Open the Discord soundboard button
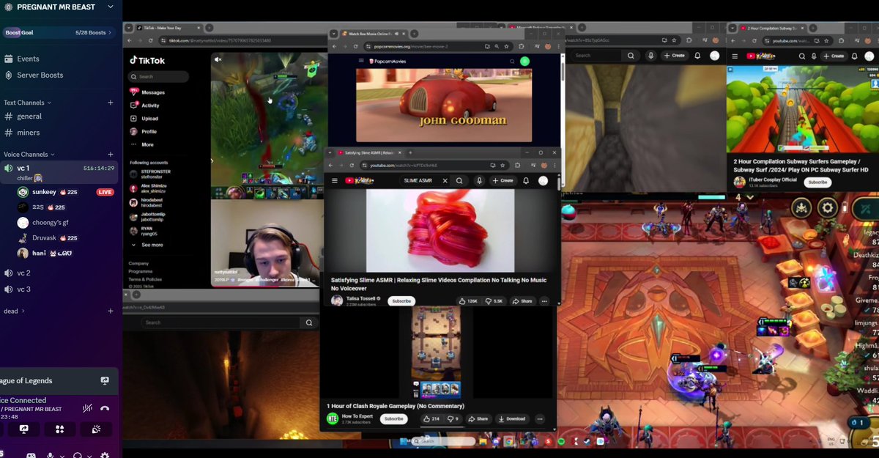This screenshot has width=879, height=458. [96, 429]
